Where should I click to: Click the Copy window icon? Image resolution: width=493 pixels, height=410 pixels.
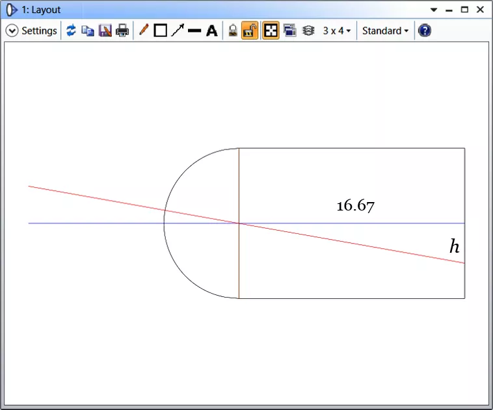coord(88,31)
